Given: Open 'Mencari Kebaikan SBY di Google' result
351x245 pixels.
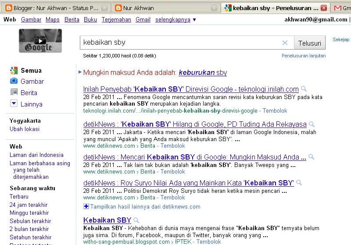Looking at the screenshot, I should tap(195, 157).
